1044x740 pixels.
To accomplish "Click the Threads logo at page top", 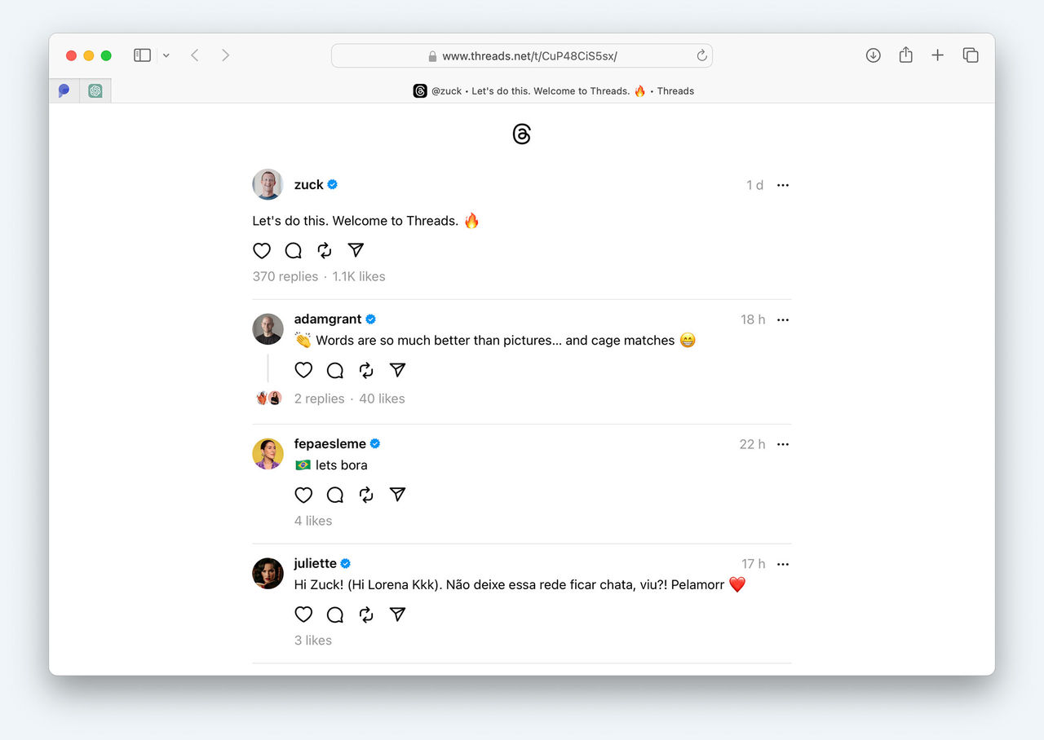I will click(x=522, y=134).
